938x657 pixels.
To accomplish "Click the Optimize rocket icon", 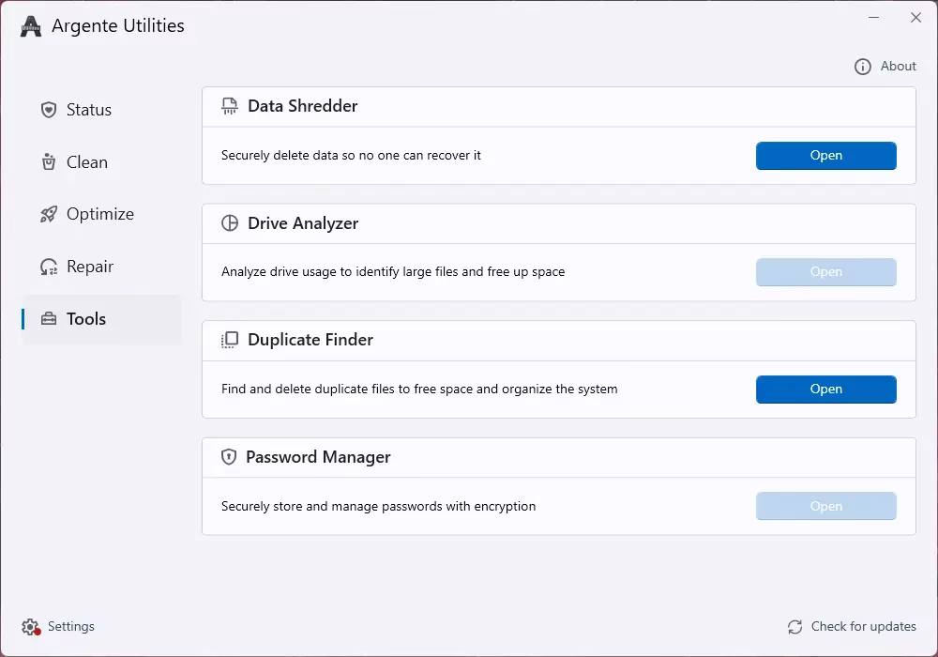I will tap(48, 214).
